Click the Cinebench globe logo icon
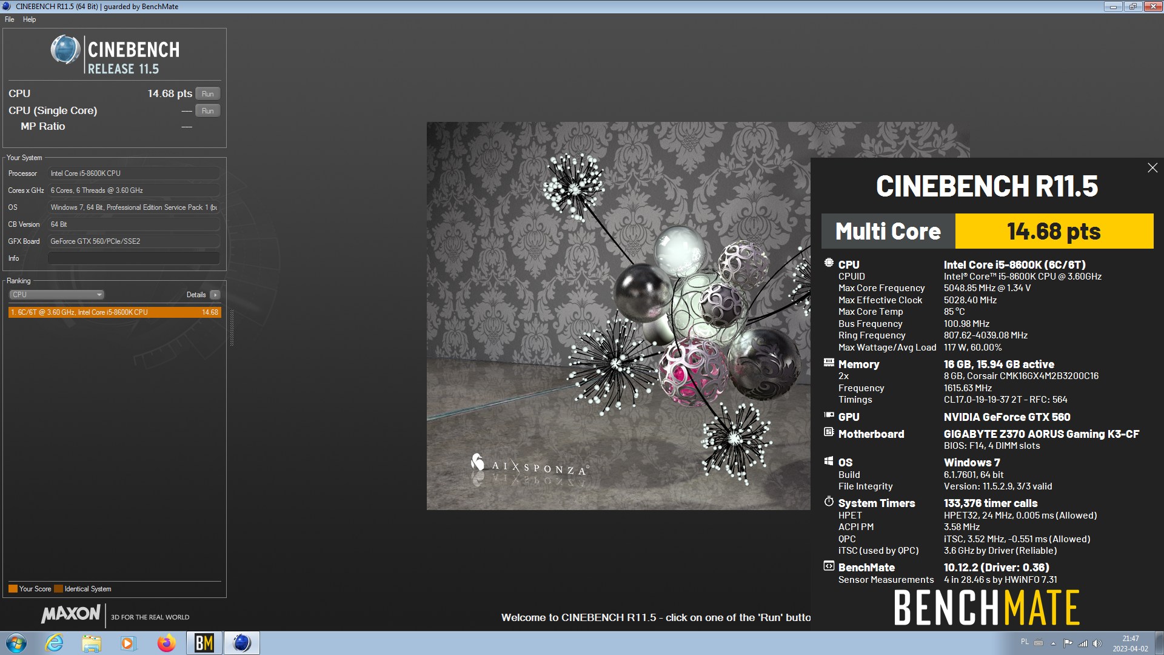The height and width of the screenshot is (655, 1164). point(65,50)
